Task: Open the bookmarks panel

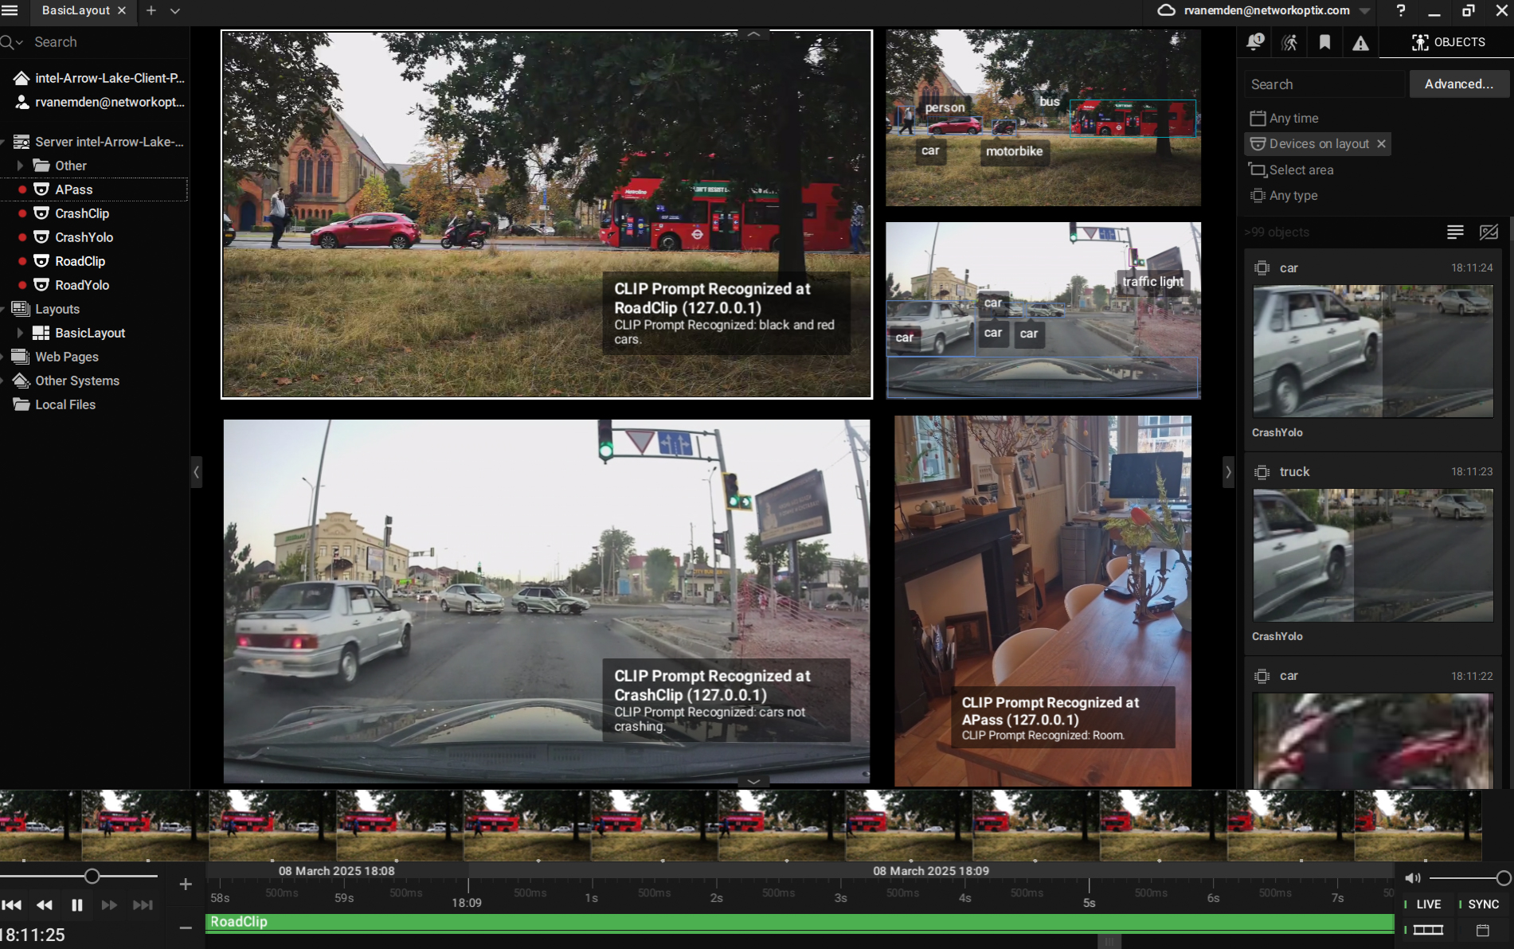Action: 1325,42
